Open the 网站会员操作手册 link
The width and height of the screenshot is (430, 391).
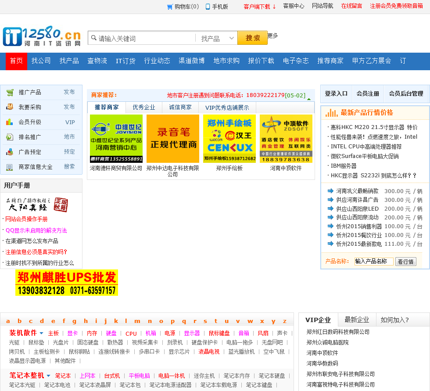(26, 219)
